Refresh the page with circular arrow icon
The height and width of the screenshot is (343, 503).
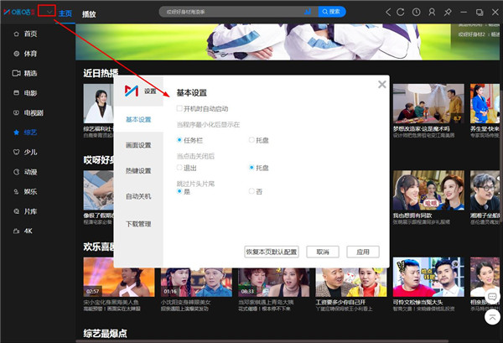click(401, 13)
